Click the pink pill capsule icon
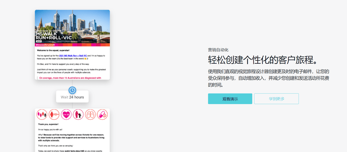 pos(102,115)
